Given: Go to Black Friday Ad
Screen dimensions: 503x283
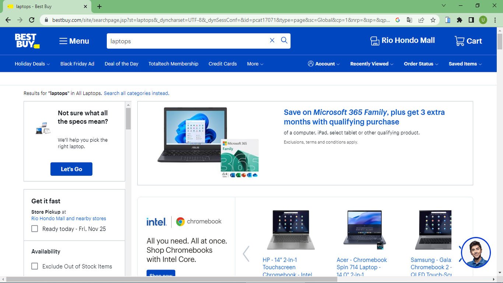Looking at the screenshot, I should click(x=77, y=64).
